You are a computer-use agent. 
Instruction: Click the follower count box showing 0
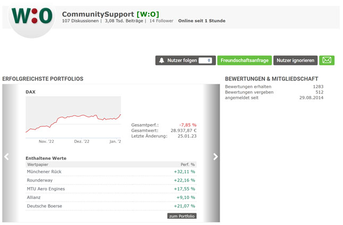pos(205,60)
